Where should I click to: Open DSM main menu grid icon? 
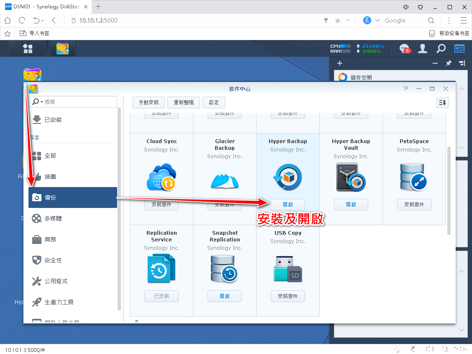click(x=28, y=49)
